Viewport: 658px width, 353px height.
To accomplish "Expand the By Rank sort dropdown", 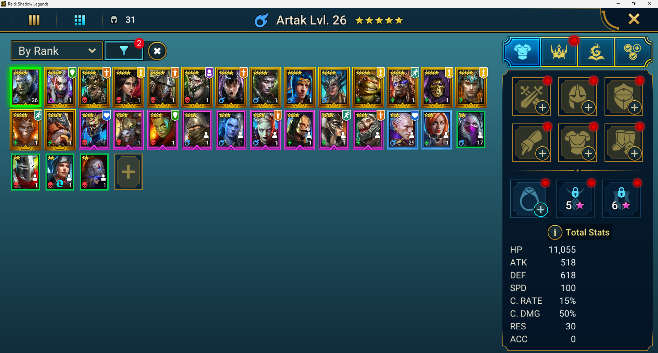I will click(x=57, y=51).
